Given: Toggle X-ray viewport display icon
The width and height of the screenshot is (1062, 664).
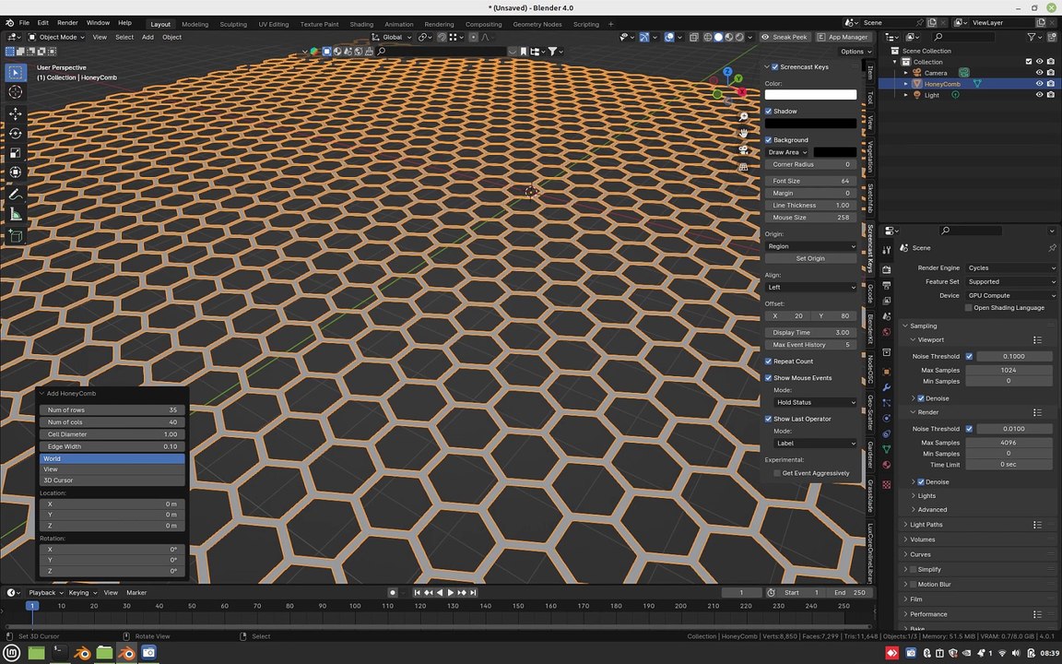Looking at the screenshot, I should 694,37.
